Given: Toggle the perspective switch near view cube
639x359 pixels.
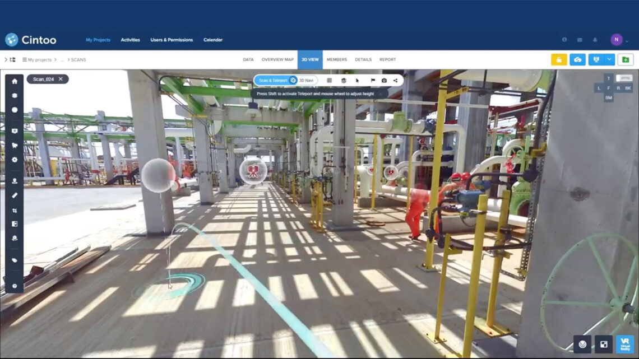Looking at the screenshot, I should [x=624, y=78].
